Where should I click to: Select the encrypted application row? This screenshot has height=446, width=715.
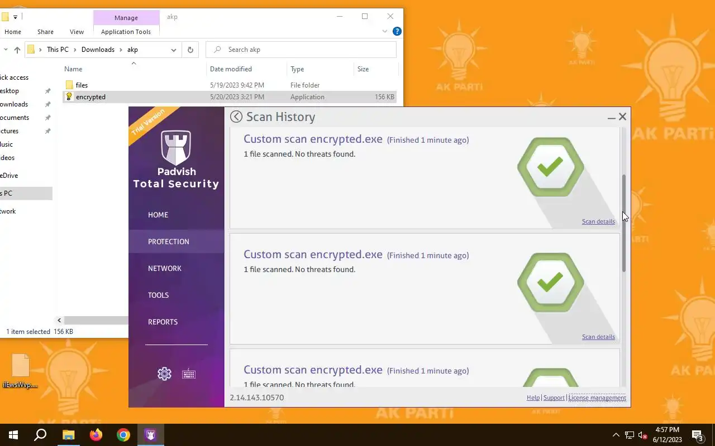tap(230, 96)
